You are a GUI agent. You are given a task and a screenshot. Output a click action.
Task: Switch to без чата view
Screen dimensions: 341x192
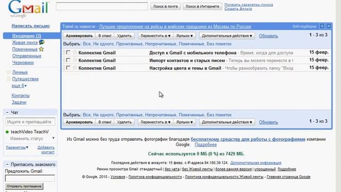172,169
